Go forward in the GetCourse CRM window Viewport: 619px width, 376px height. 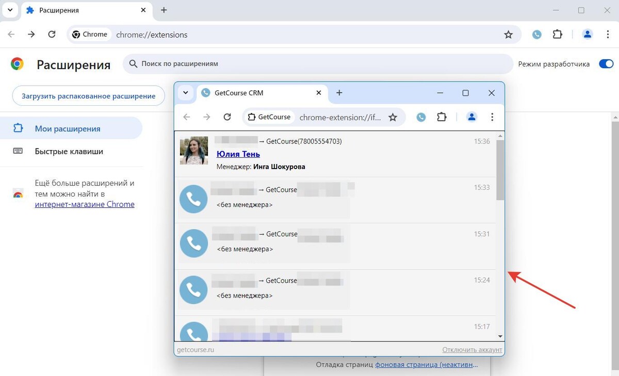tap(207, 117)
